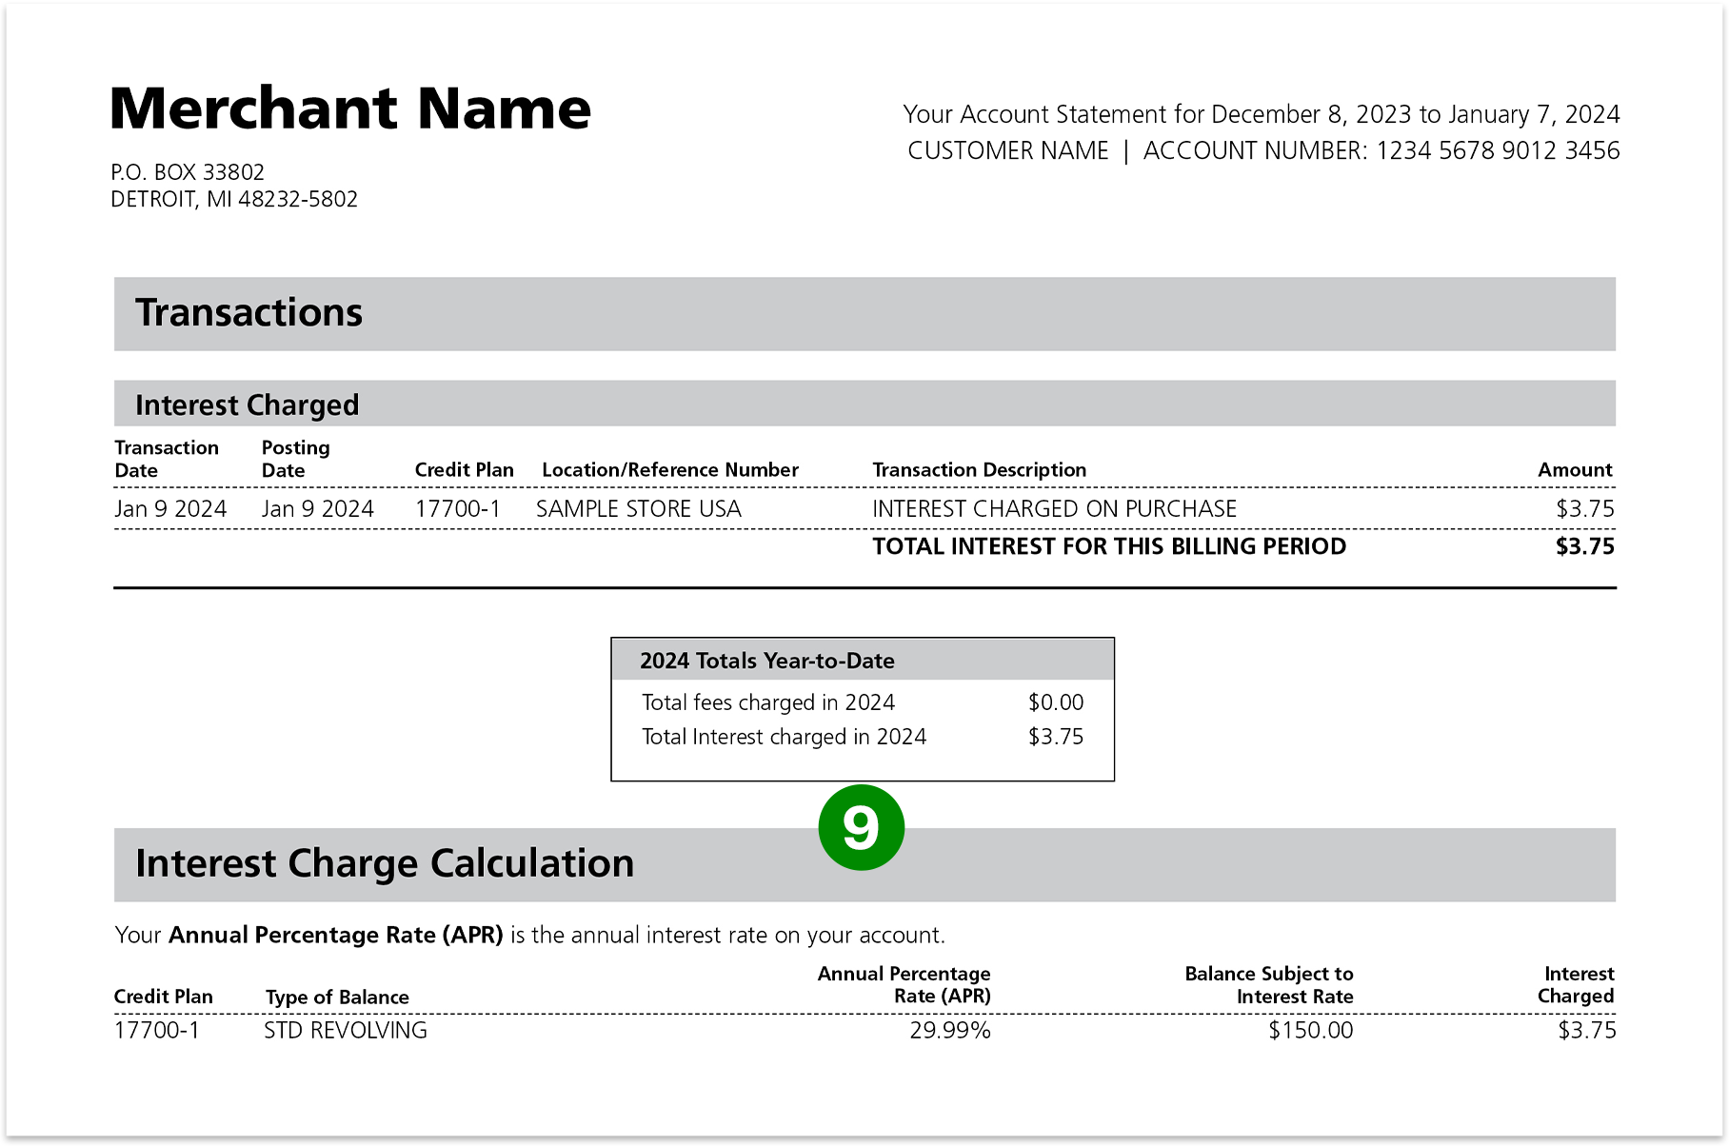Click the 2024 Totals Year-to-Date heading
This screenshot has height=1146, width=1729.
pos(767,661)
